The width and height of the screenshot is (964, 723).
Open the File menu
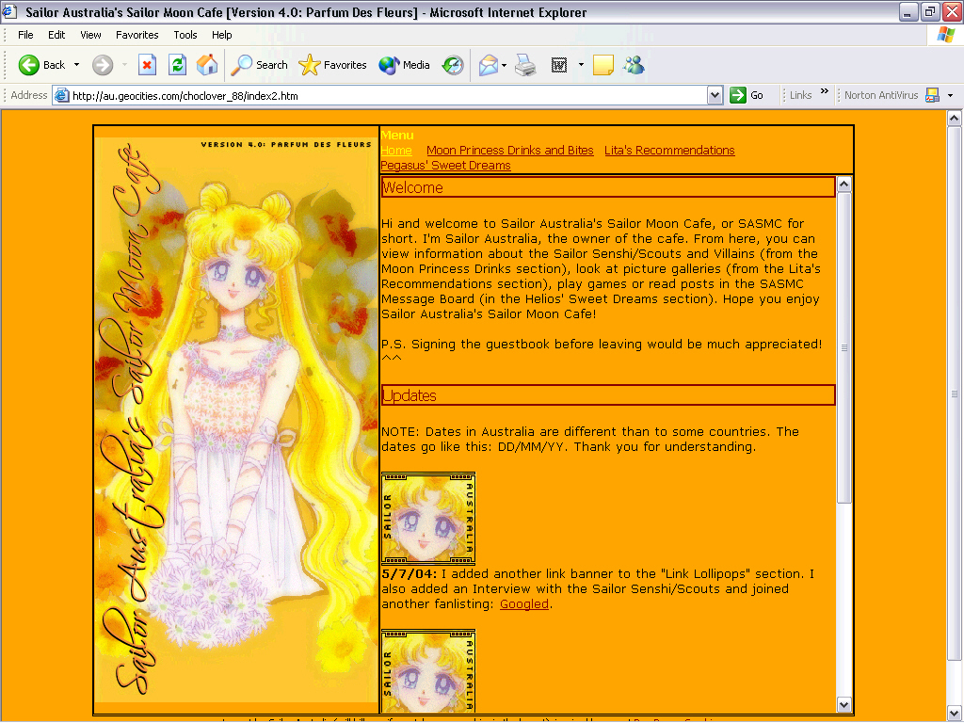coord(25,35)
